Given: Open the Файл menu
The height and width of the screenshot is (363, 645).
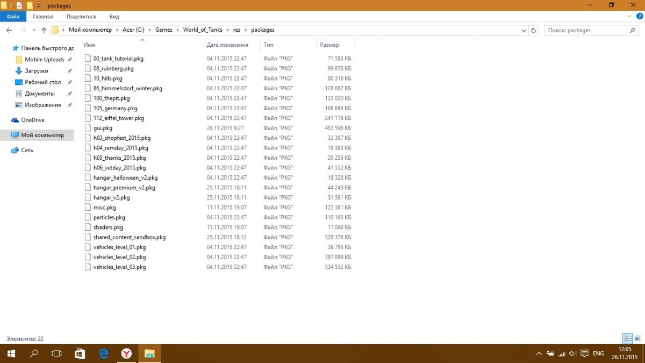Looking at the screenshot, I should [13, 17].
